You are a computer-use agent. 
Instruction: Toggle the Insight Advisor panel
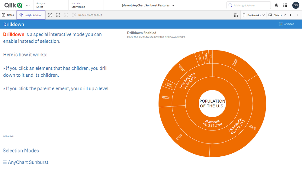[31, 15]
